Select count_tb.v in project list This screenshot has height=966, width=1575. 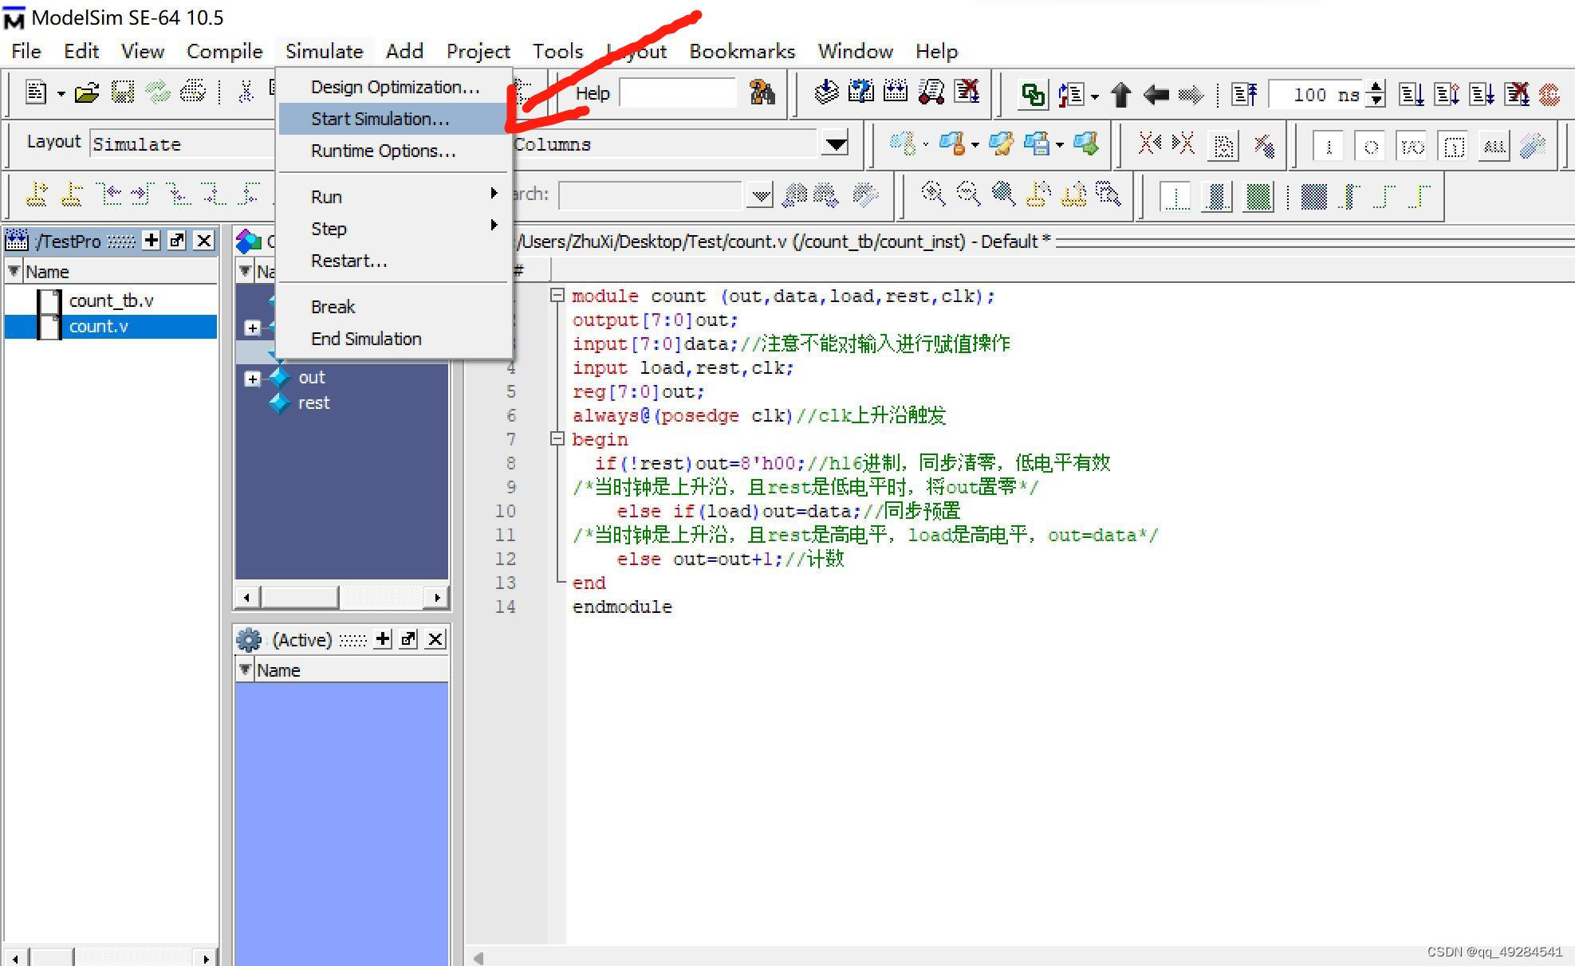111,300
